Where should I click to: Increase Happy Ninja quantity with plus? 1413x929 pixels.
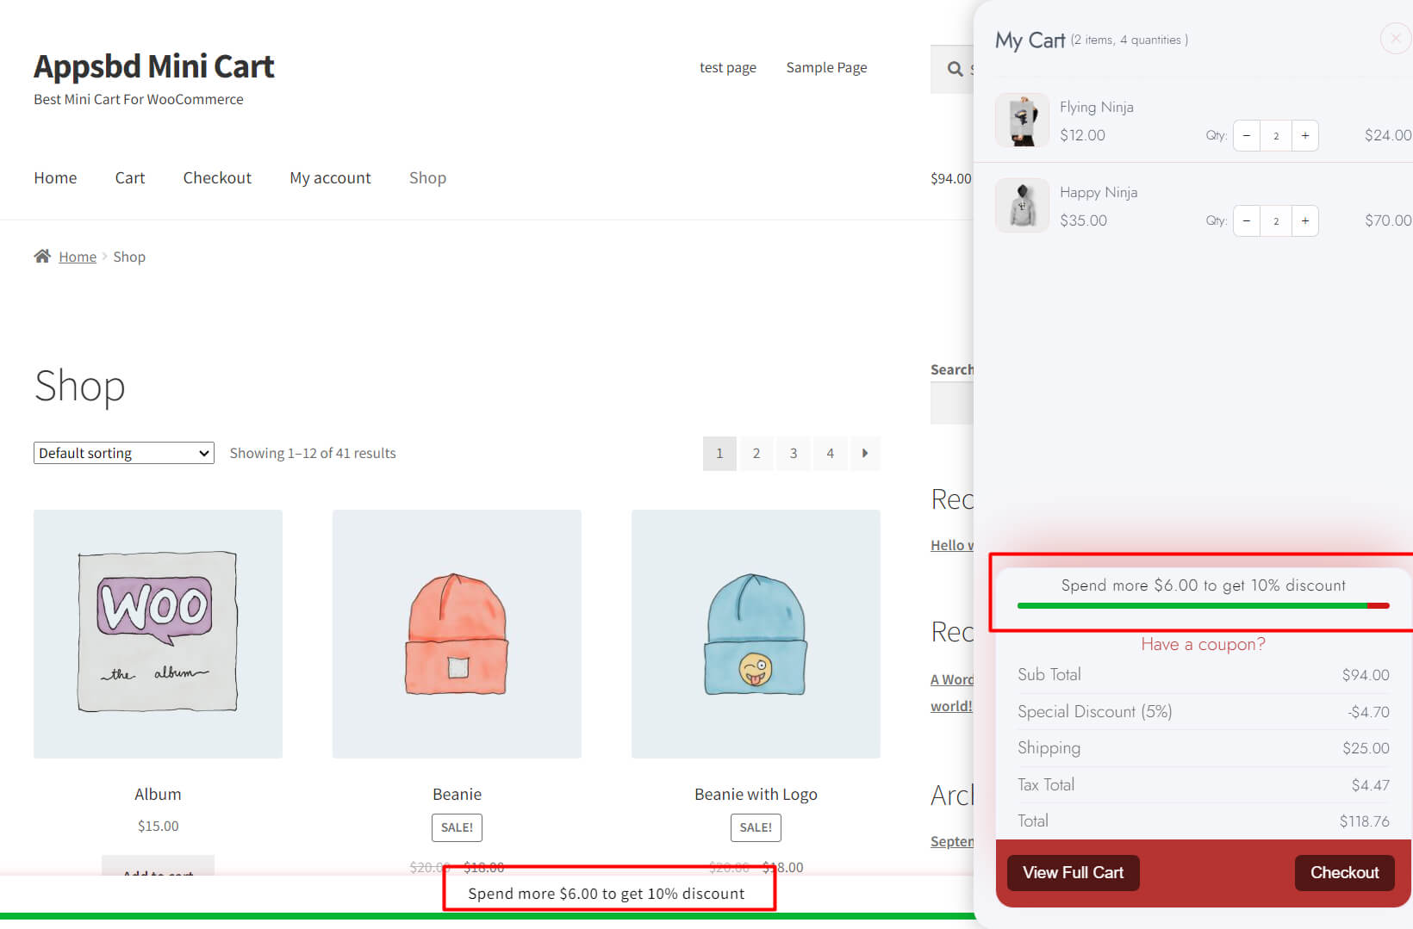click(x=1304, y=220)
